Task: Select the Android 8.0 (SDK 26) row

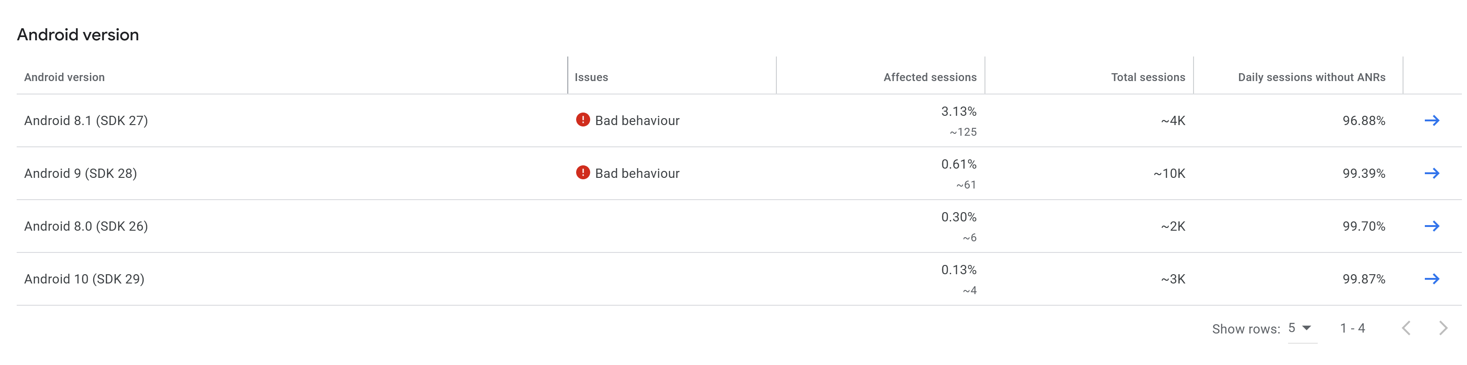Action: point(86,227)
